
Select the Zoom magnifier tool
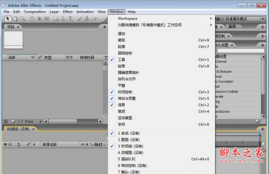23,18
